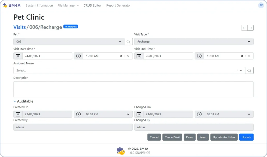Click Changed On clock icon
Viewport: 267px width, 157px height.
tap(199, 114)
